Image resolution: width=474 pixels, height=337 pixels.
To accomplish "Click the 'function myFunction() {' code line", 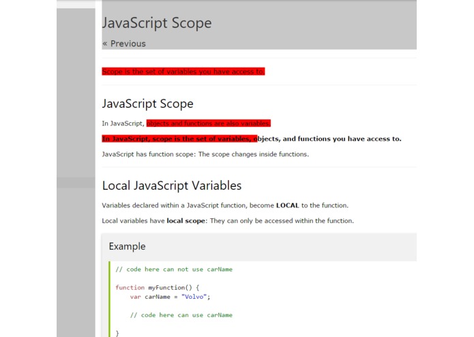I will coord(157,287).
